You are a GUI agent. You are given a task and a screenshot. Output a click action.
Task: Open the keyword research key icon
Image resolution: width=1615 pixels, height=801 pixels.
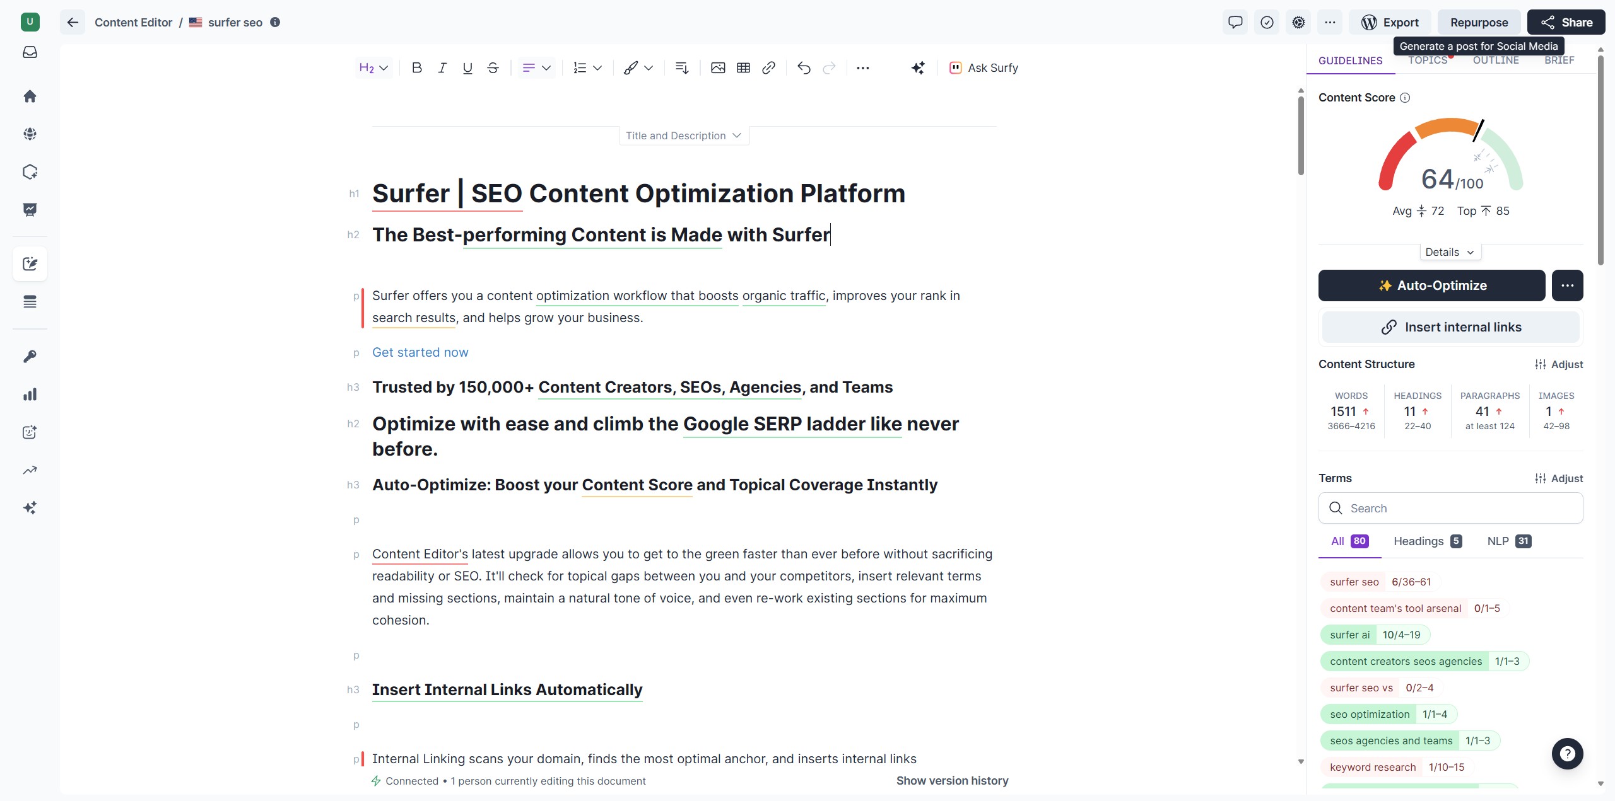(30, 357)
